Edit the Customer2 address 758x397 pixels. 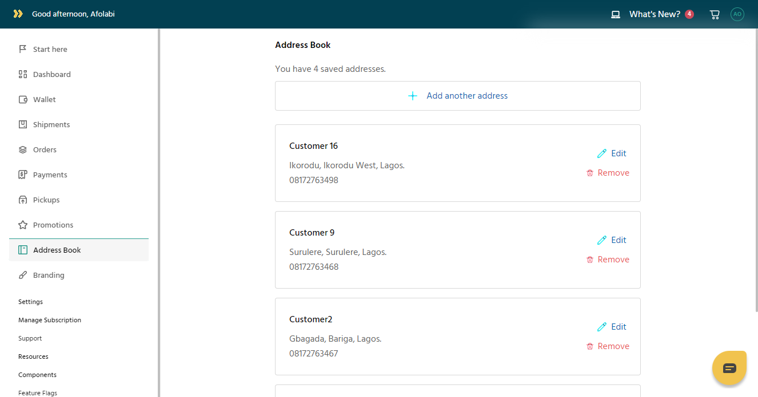point(612,327)
